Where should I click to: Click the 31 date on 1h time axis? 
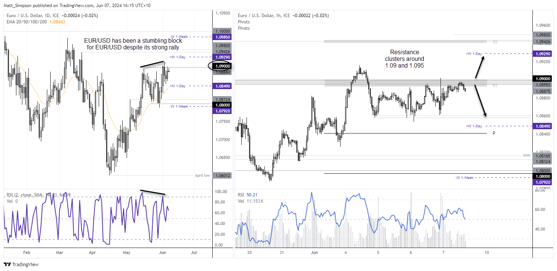tap(282, 252)
